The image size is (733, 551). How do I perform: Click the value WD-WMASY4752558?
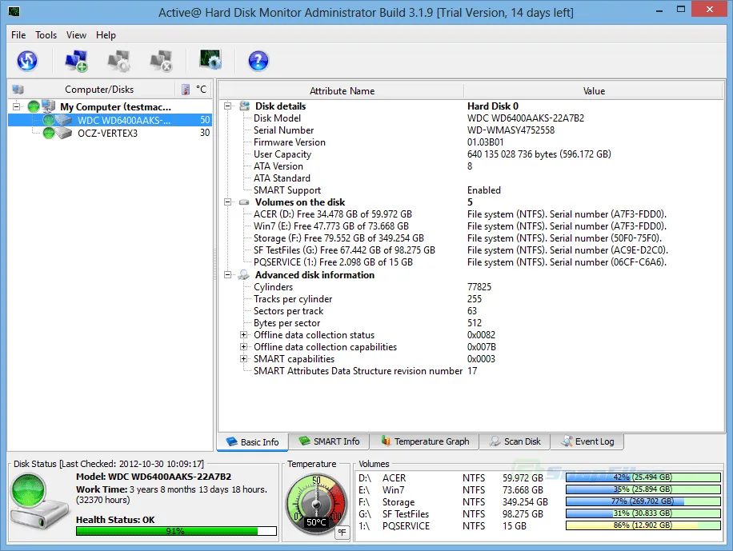click(x=511, y=130)
